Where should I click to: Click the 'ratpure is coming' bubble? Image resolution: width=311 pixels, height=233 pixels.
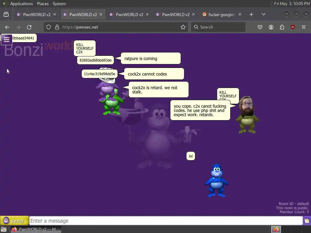coord(151,59)
